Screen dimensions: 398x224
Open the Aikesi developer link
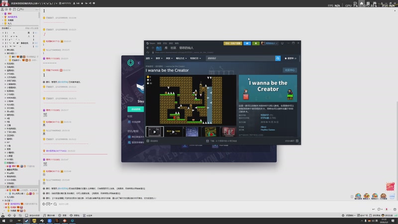point(264,127)
